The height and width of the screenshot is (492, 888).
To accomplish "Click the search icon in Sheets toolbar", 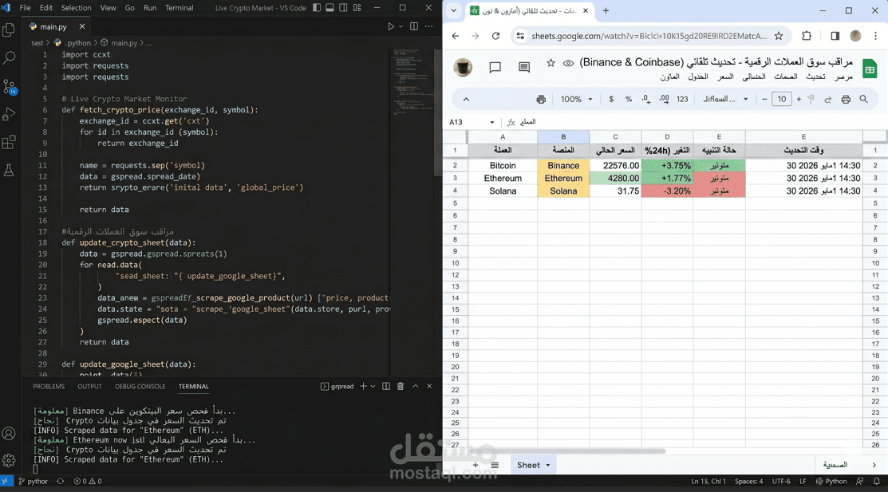I will (863, 99).
